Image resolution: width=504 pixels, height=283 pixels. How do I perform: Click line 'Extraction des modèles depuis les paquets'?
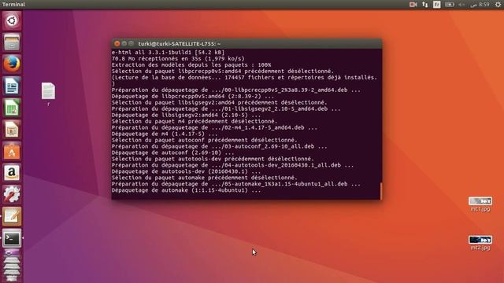tap(191, 64)
